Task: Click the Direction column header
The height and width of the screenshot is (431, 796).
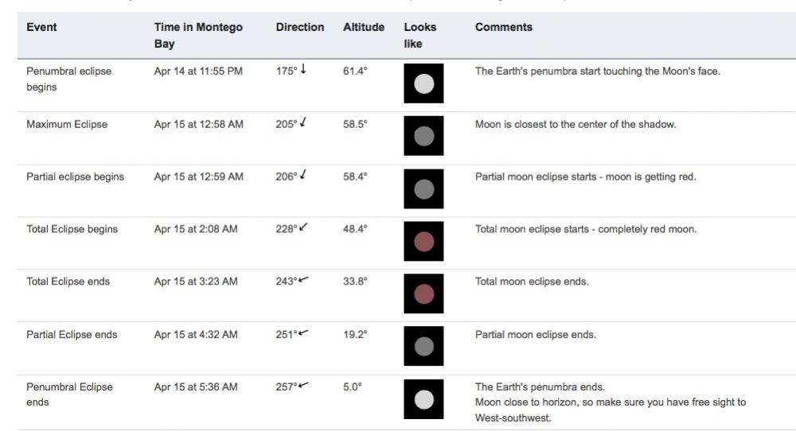Action: pos(300,27)
